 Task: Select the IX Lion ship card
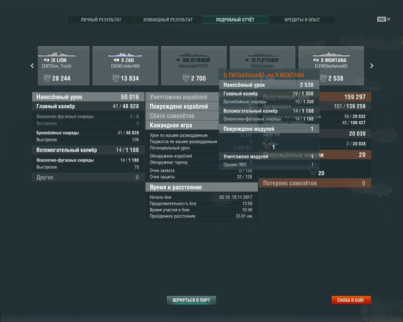pos(63,65)
